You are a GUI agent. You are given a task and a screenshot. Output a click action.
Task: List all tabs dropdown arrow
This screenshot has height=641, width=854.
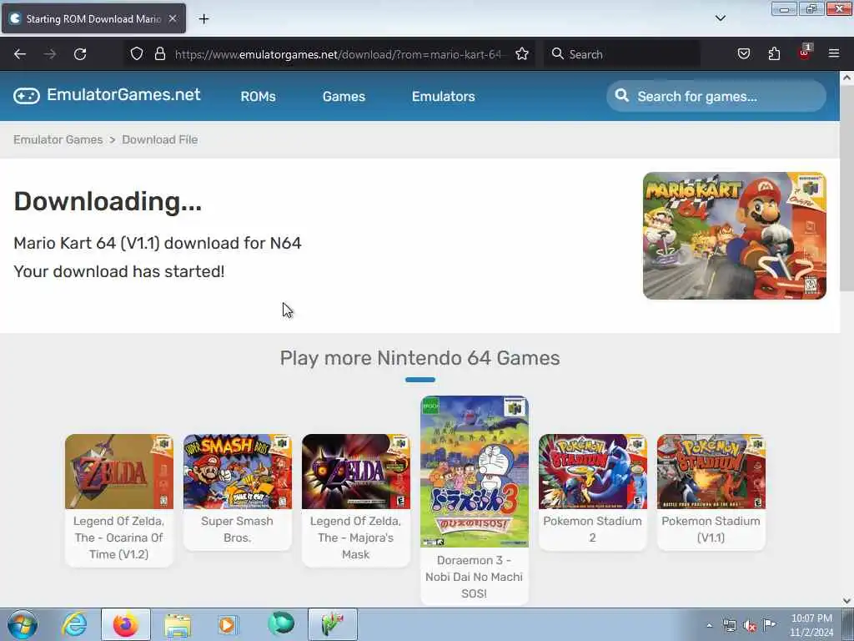(720, 18)
